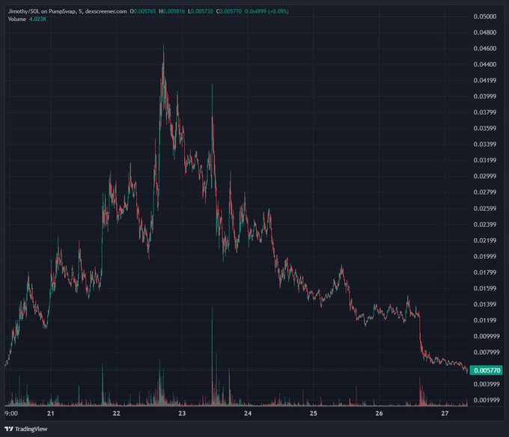Click the Low value L0.005730
The width and height of the screenshot is (509, 437).
click(x=201, y=11)
